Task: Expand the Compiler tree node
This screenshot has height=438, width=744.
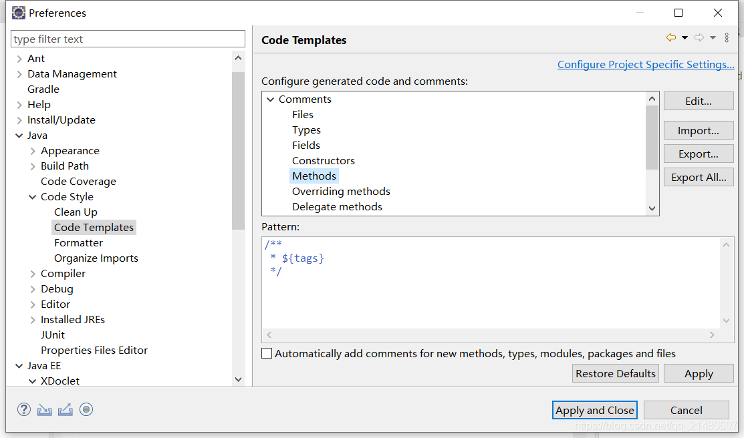Action: click(33, 274)
